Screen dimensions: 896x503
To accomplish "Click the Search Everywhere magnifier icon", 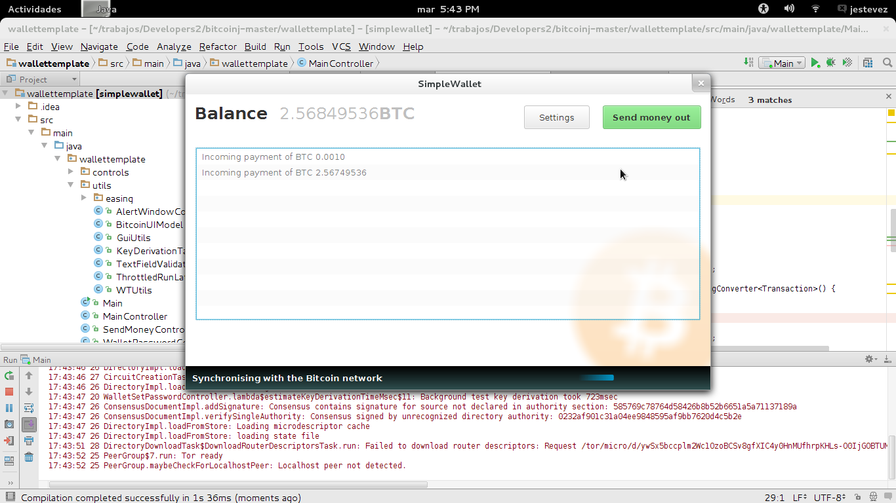I will tap(887, 63).
